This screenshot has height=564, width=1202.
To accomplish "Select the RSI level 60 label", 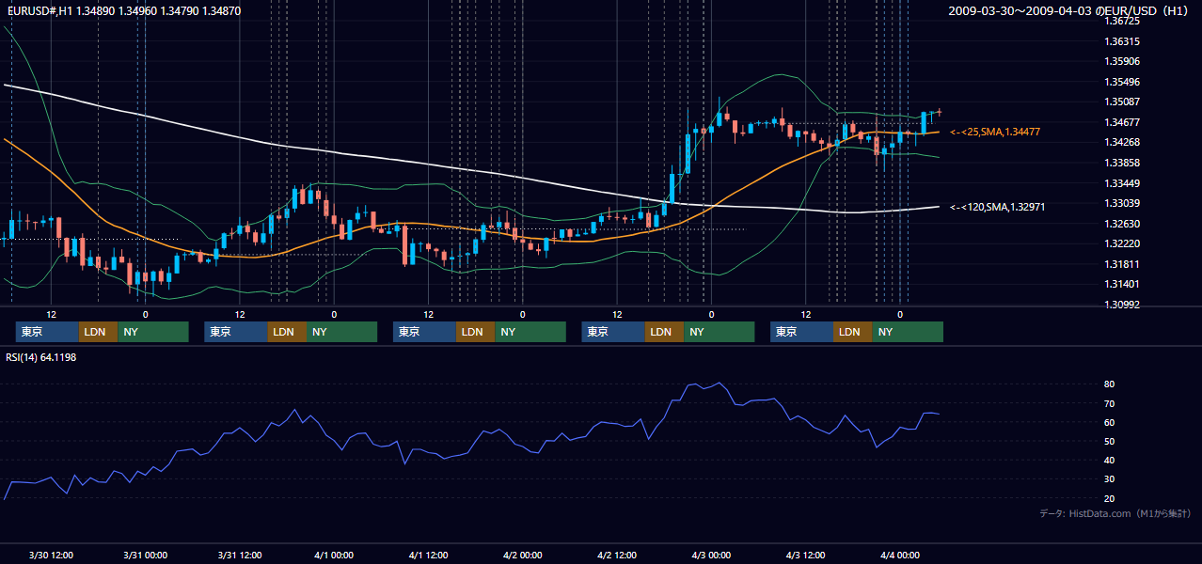I will pyautogui.click(x=1110, y=422).
